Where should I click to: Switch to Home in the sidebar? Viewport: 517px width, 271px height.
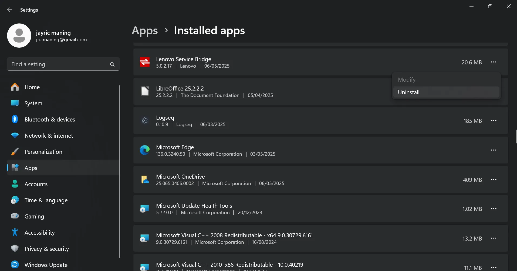pyautogui.click(x=32, y=87)
